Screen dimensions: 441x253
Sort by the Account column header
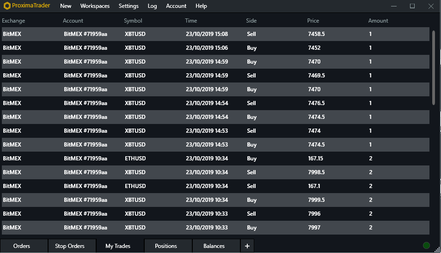(73, 20)
